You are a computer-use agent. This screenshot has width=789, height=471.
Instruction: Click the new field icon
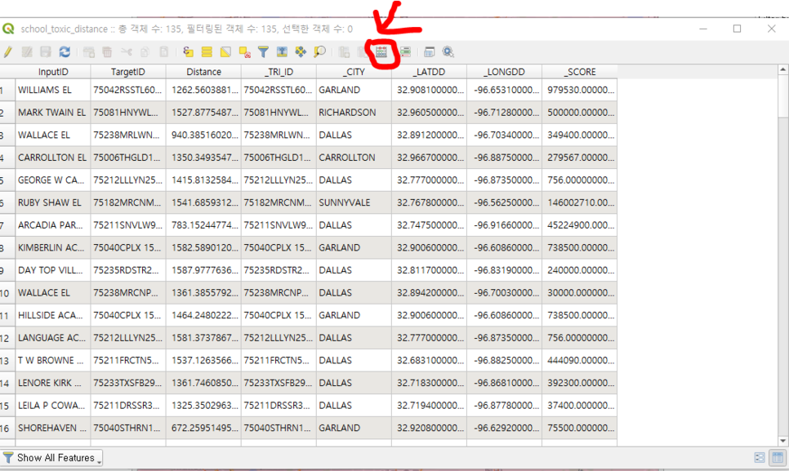[344, 51]
